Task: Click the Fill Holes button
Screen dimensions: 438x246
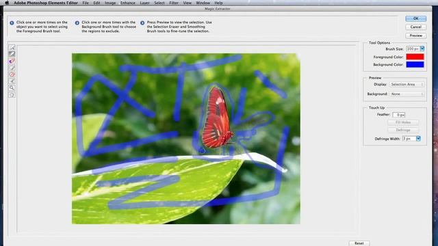Action: click(403, 122)
